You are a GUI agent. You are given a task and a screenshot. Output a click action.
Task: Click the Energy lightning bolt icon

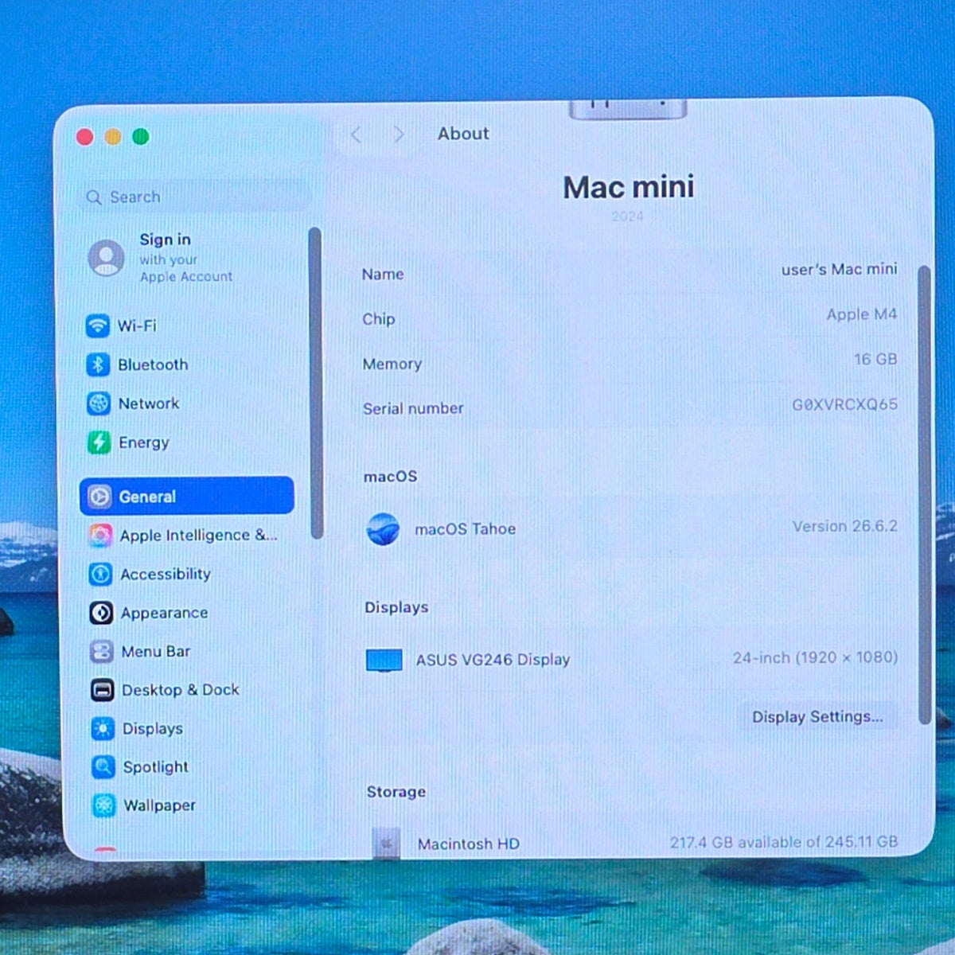[99, 442]
